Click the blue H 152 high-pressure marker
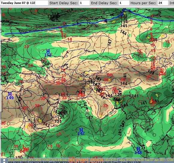Image resolution: width=174 pixels, height=163 pixels. pos(48,53)
